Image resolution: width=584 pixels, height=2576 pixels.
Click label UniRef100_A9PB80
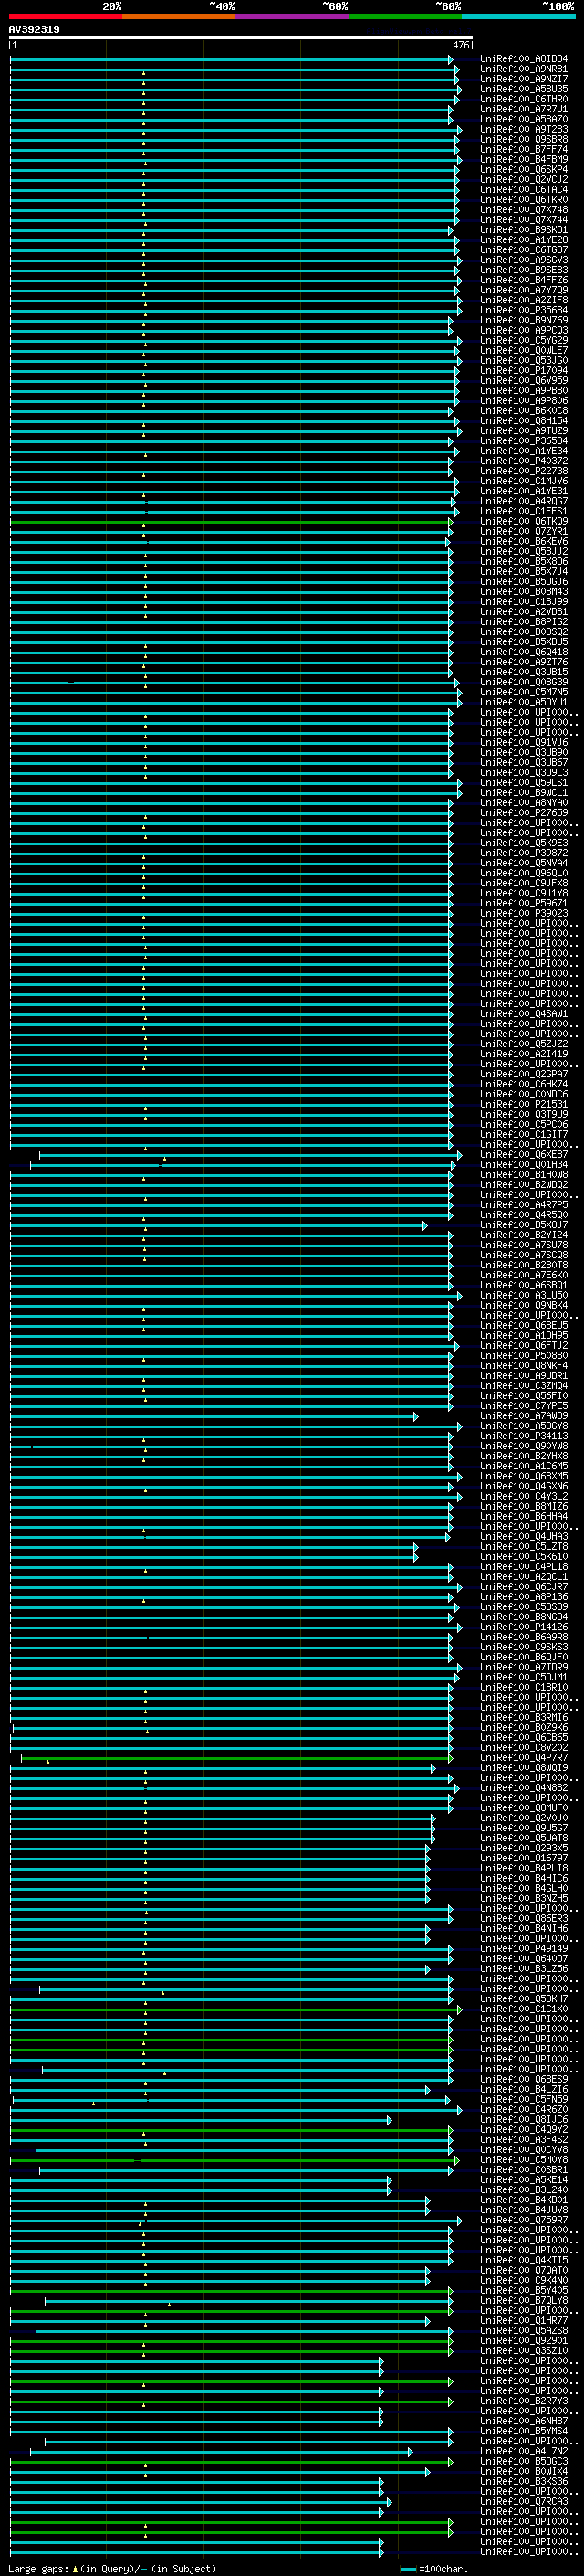(524, 390)
